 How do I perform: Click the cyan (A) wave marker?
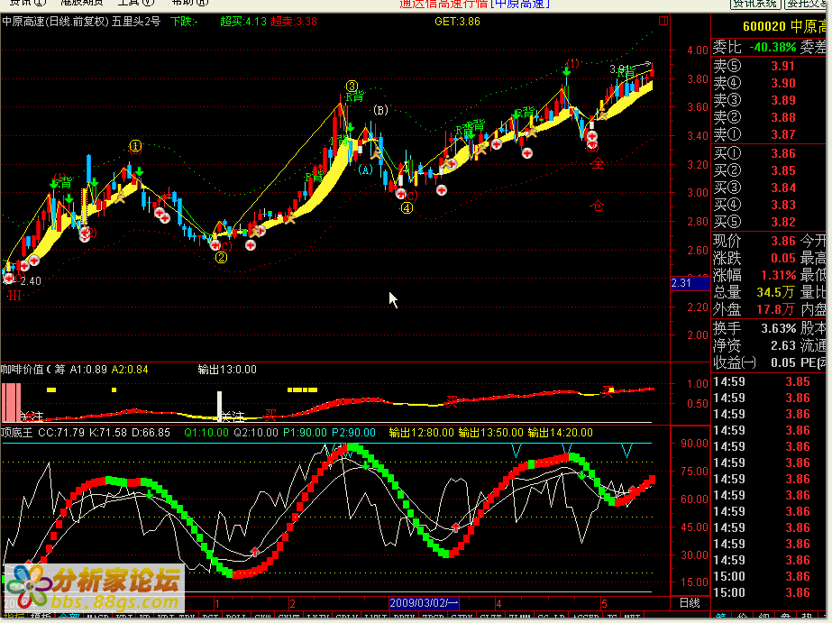click(365, 169)
